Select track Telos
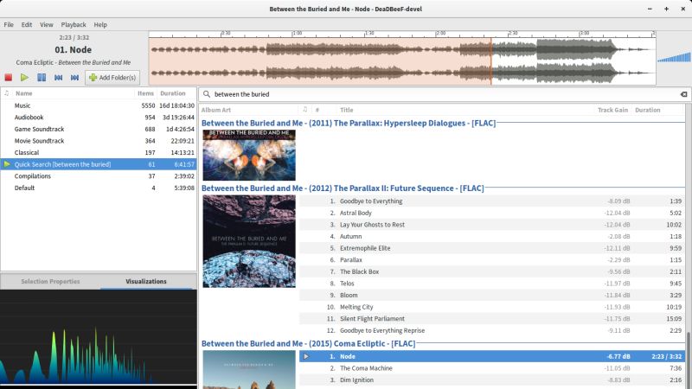Image resolution: width=692 pixels, height=389 pixels. coord(491,284)
